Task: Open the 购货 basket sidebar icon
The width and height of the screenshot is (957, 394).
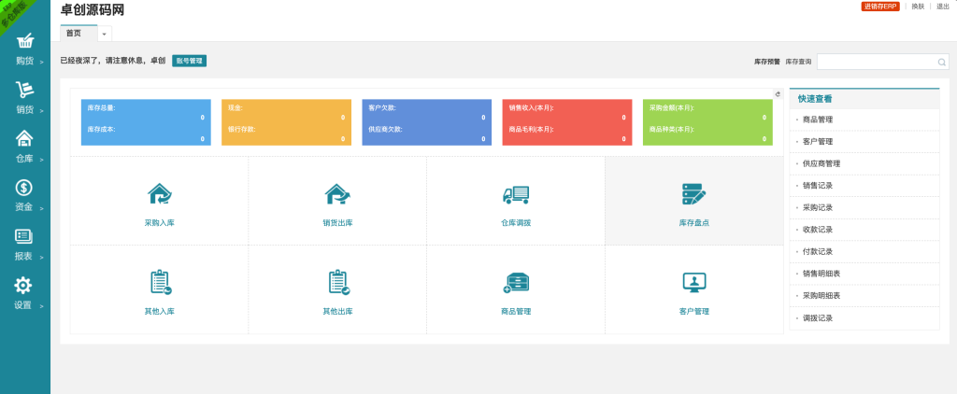Action: click(25, 41)
